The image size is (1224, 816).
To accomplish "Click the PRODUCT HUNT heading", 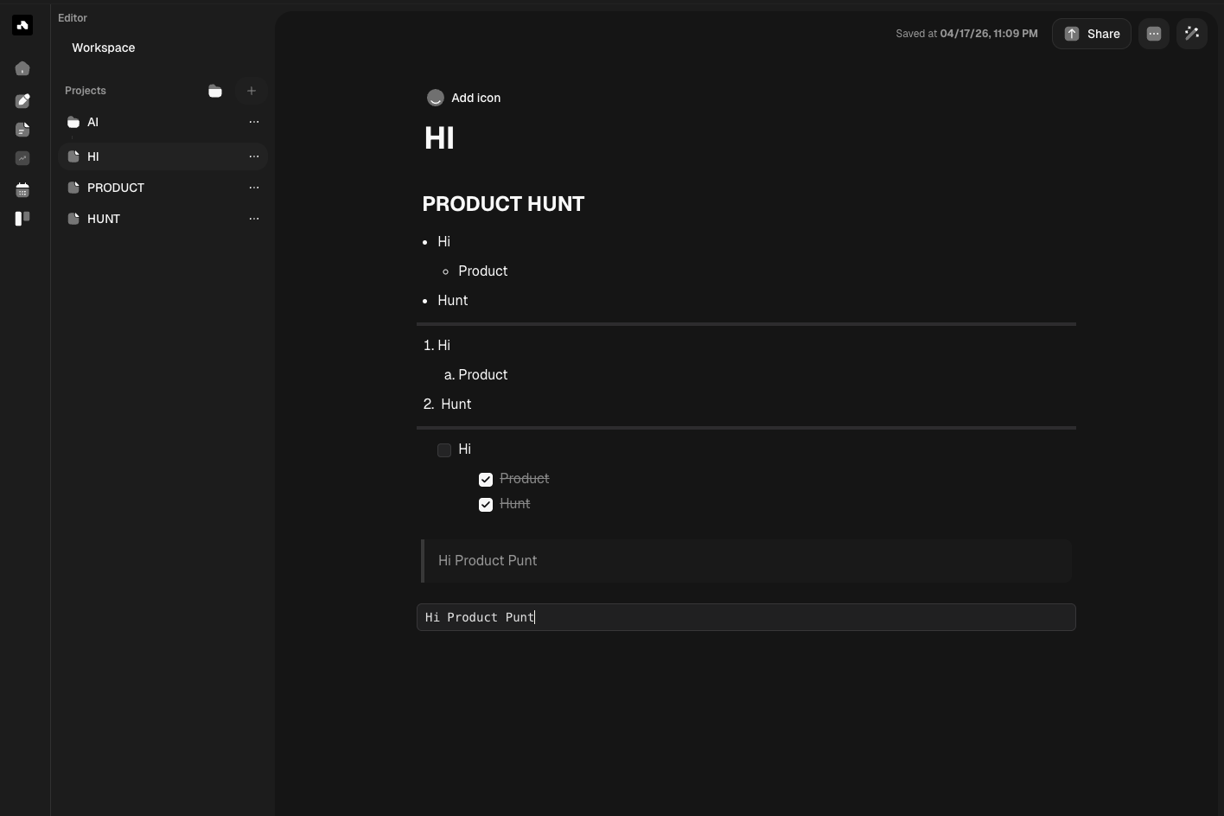I will 503,204.
